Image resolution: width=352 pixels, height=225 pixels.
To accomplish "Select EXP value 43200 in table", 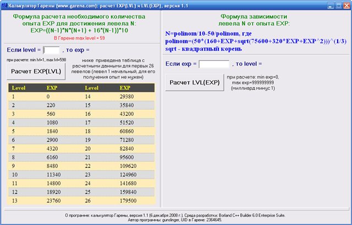I will 127,114.
